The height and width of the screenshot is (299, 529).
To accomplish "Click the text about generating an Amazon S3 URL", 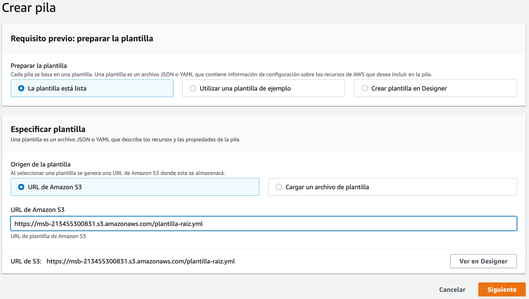I will (118, 173).
